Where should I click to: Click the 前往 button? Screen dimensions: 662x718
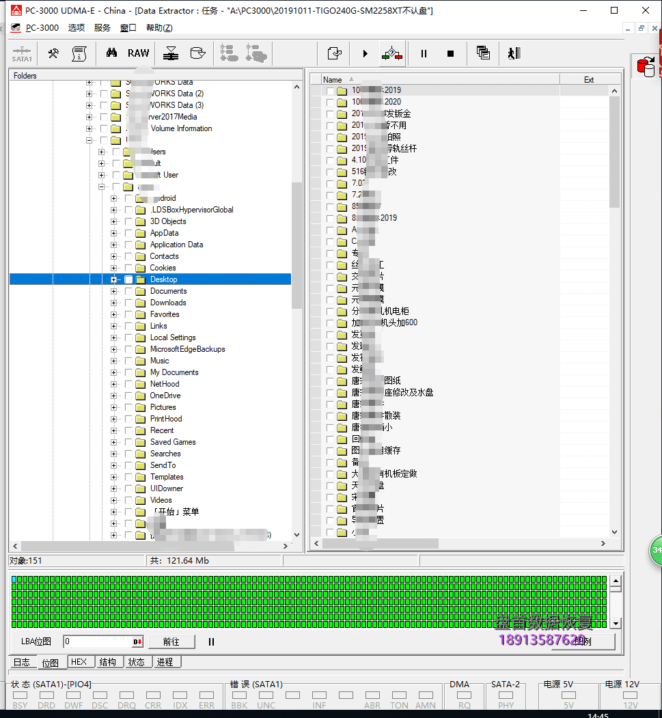[171, 641]
